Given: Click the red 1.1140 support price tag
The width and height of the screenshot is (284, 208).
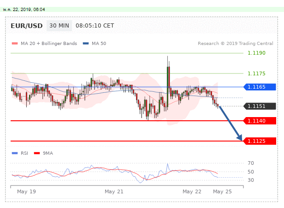Looking at the screenshot, I should pos(260,121).
